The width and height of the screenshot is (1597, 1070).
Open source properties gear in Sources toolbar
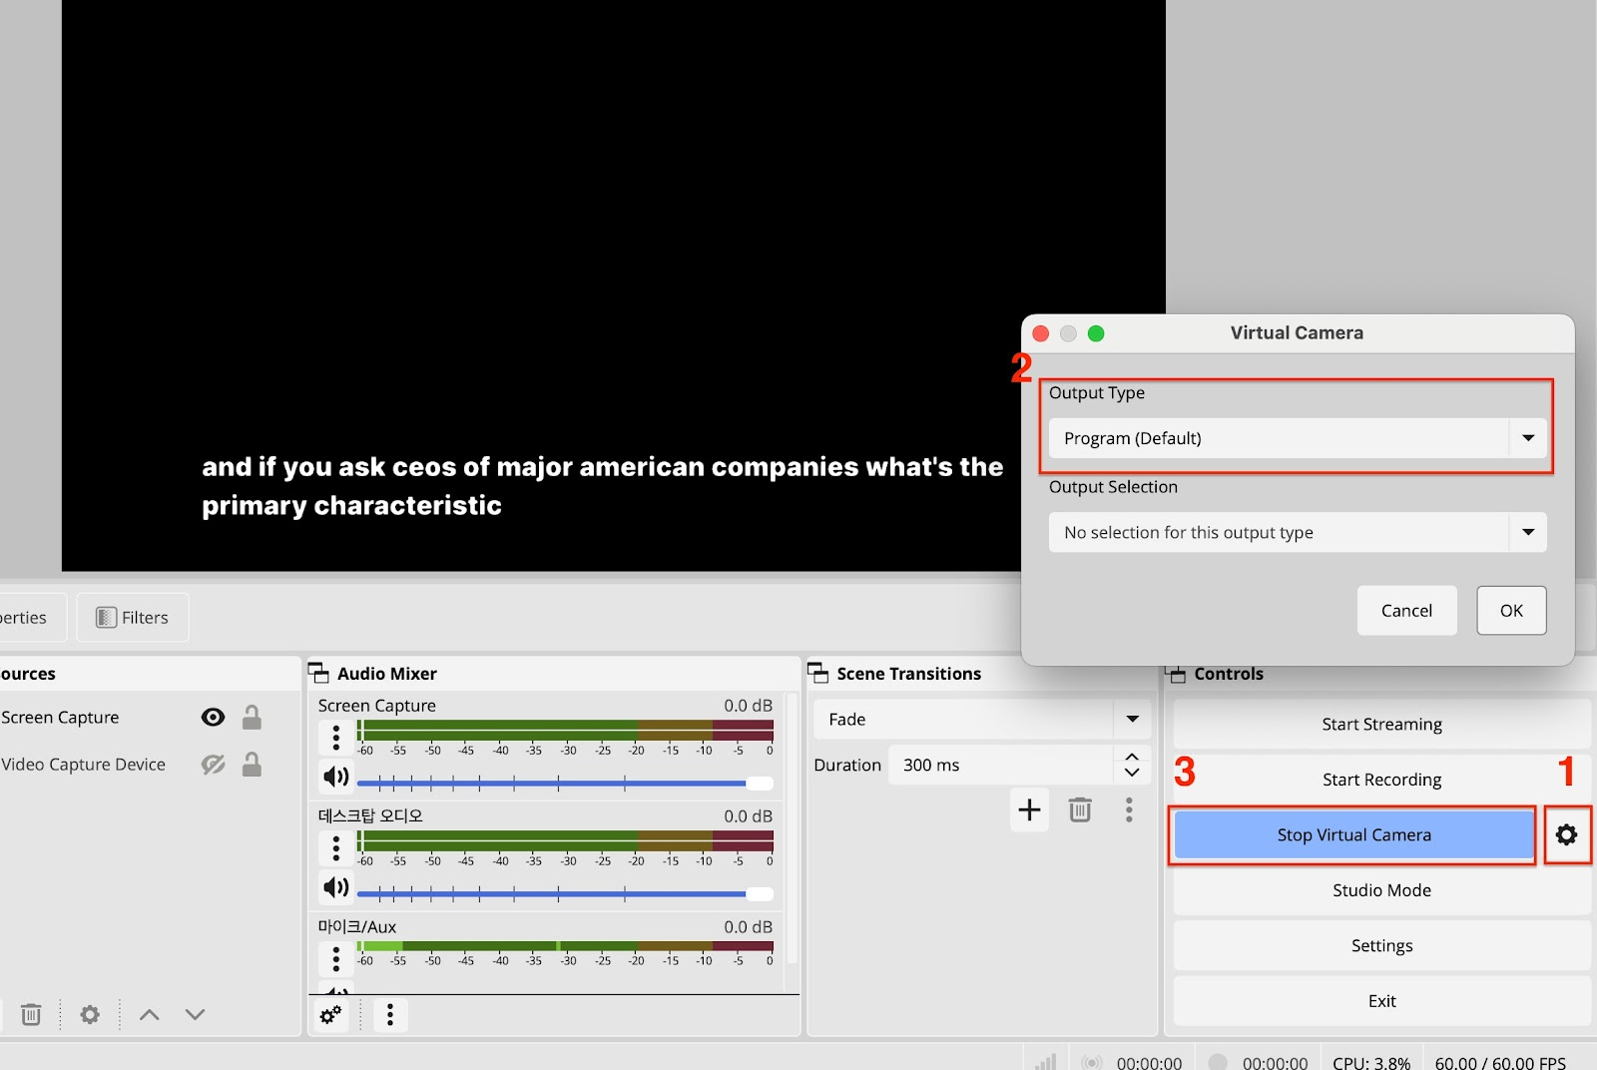[x=90, y=1015]
